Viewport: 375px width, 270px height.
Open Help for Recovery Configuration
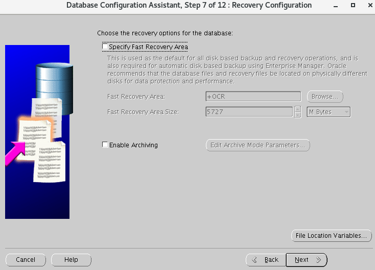(71, 260)
